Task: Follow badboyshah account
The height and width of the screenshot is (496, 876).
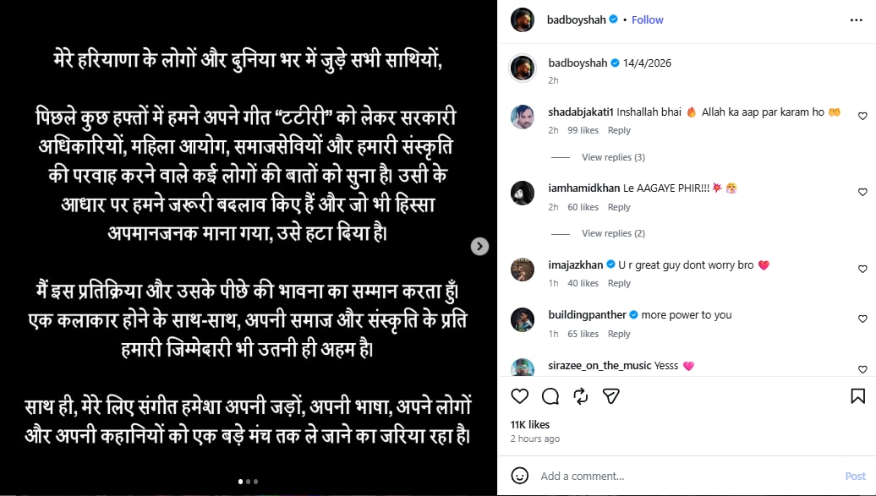Action: point(648,19)
